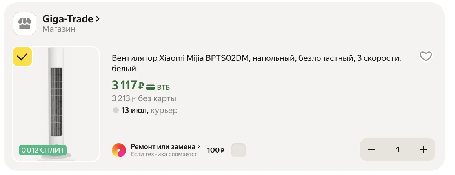Screen dimensions: 455x175
Task: Click the VTB card icon beside the price
Action: pyautogui.click(x=150, y=87)
